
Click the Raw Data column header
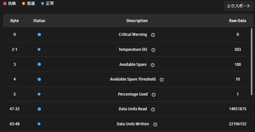tap(237, 20)
